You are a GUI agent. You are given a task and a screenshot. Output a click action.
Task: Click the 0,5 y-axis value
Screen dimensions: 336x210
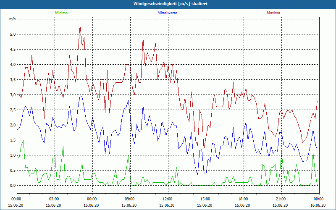pyautogui.click(x=13, y=171)
